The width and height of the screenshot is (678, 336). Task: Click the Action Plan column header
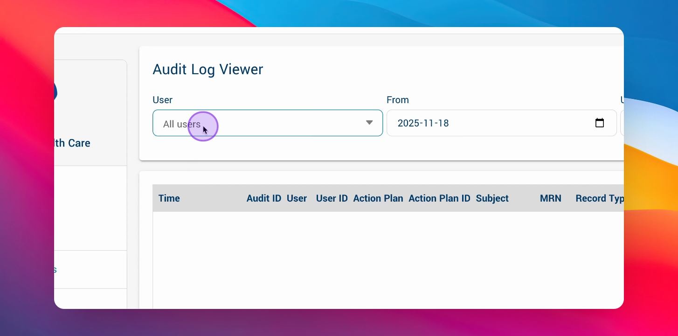[x=378, y=198]
